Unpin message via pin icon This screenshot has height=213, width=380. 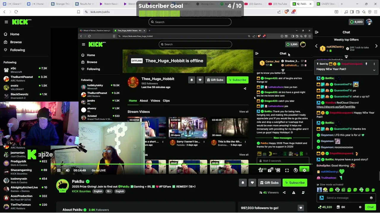point(366,64)
